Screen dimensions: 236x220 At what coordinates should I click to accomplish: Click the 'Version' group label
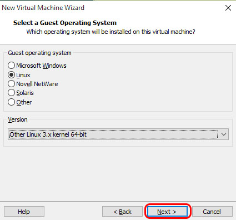point(18,119)
